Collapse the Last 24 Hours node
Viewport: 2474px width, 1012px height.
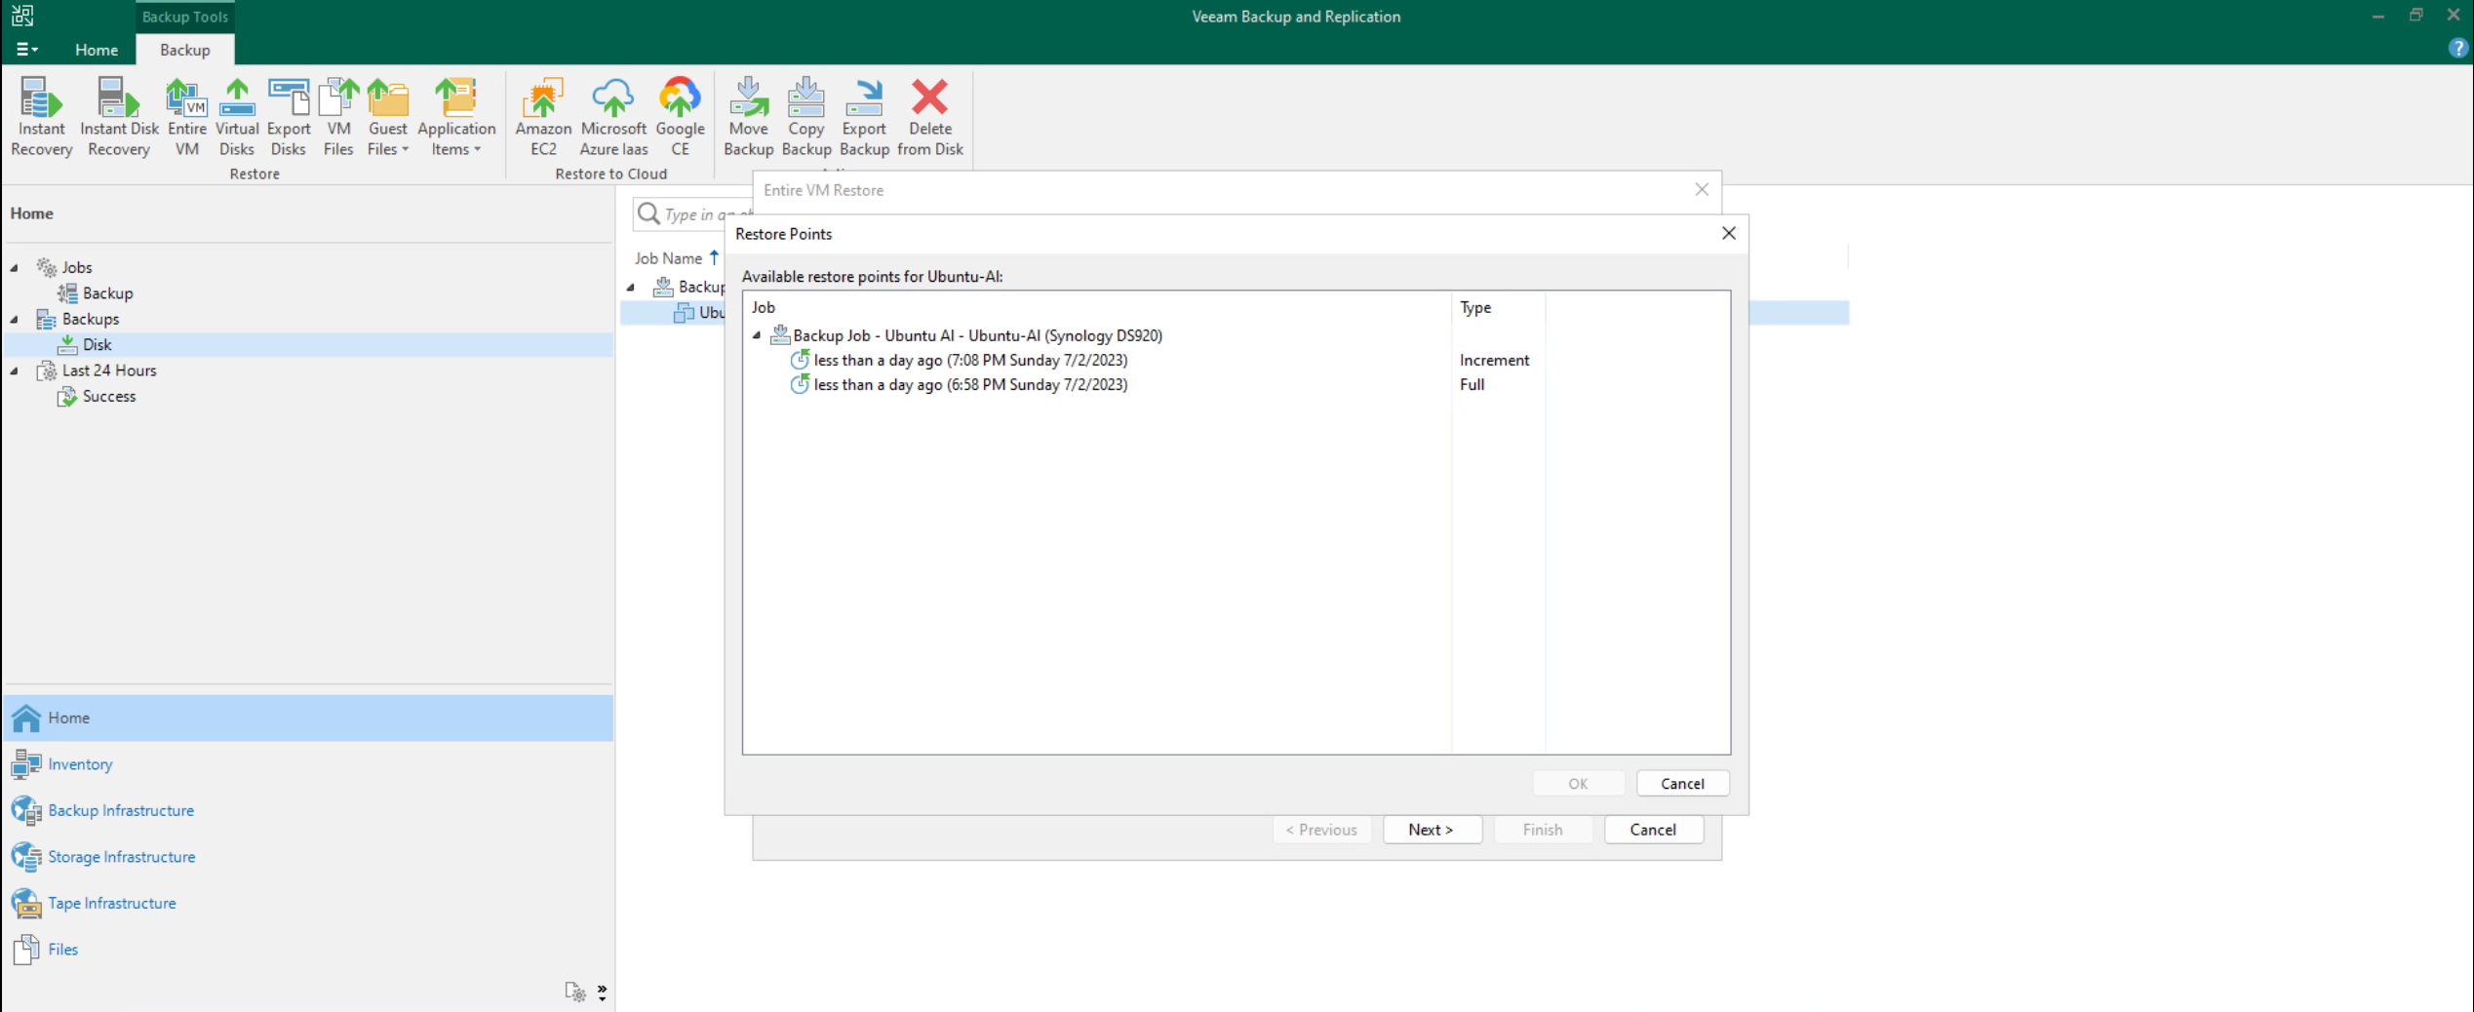coord(15,370)
